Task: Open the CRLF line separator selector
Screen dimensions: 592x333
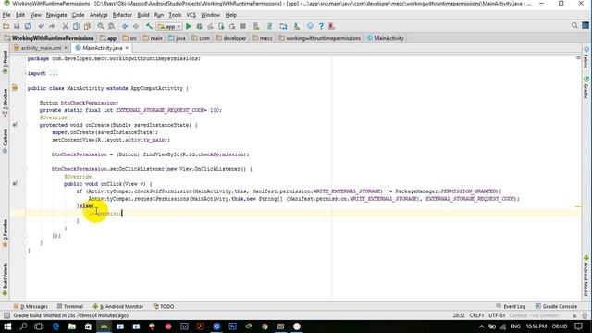Action: point(476,315)
